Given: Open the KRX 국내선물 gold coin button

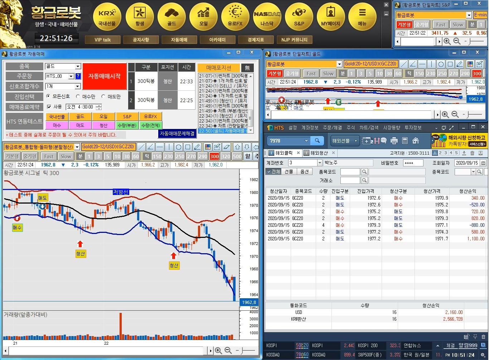Looking at the screenshot, I should pos(107,16).
